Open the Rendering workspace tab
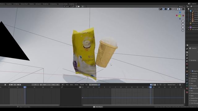The image size is (198, 111). tap(45, 4)
